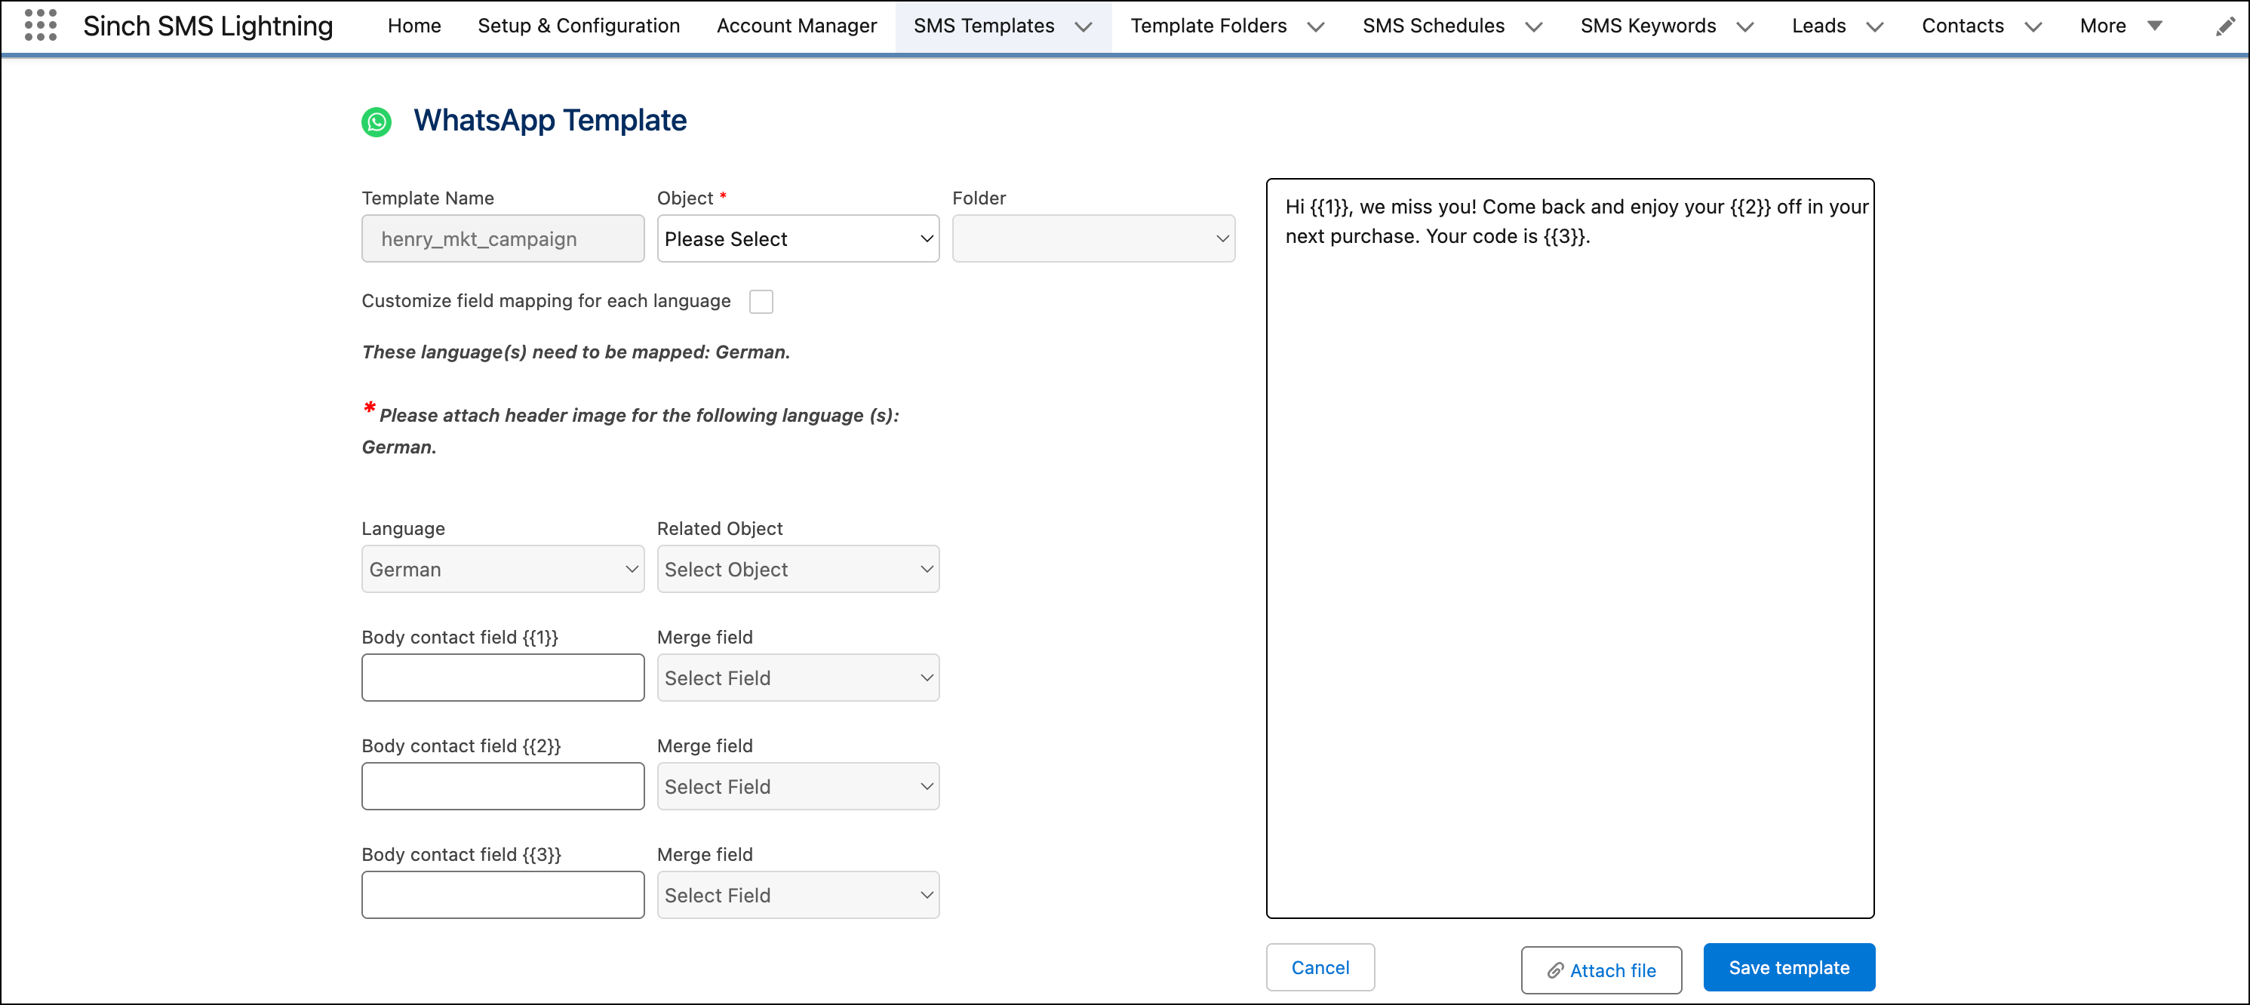Open the Related Object Select Object dropdown
Viewport: 2250px width, 1005px height.
(798, 570)
